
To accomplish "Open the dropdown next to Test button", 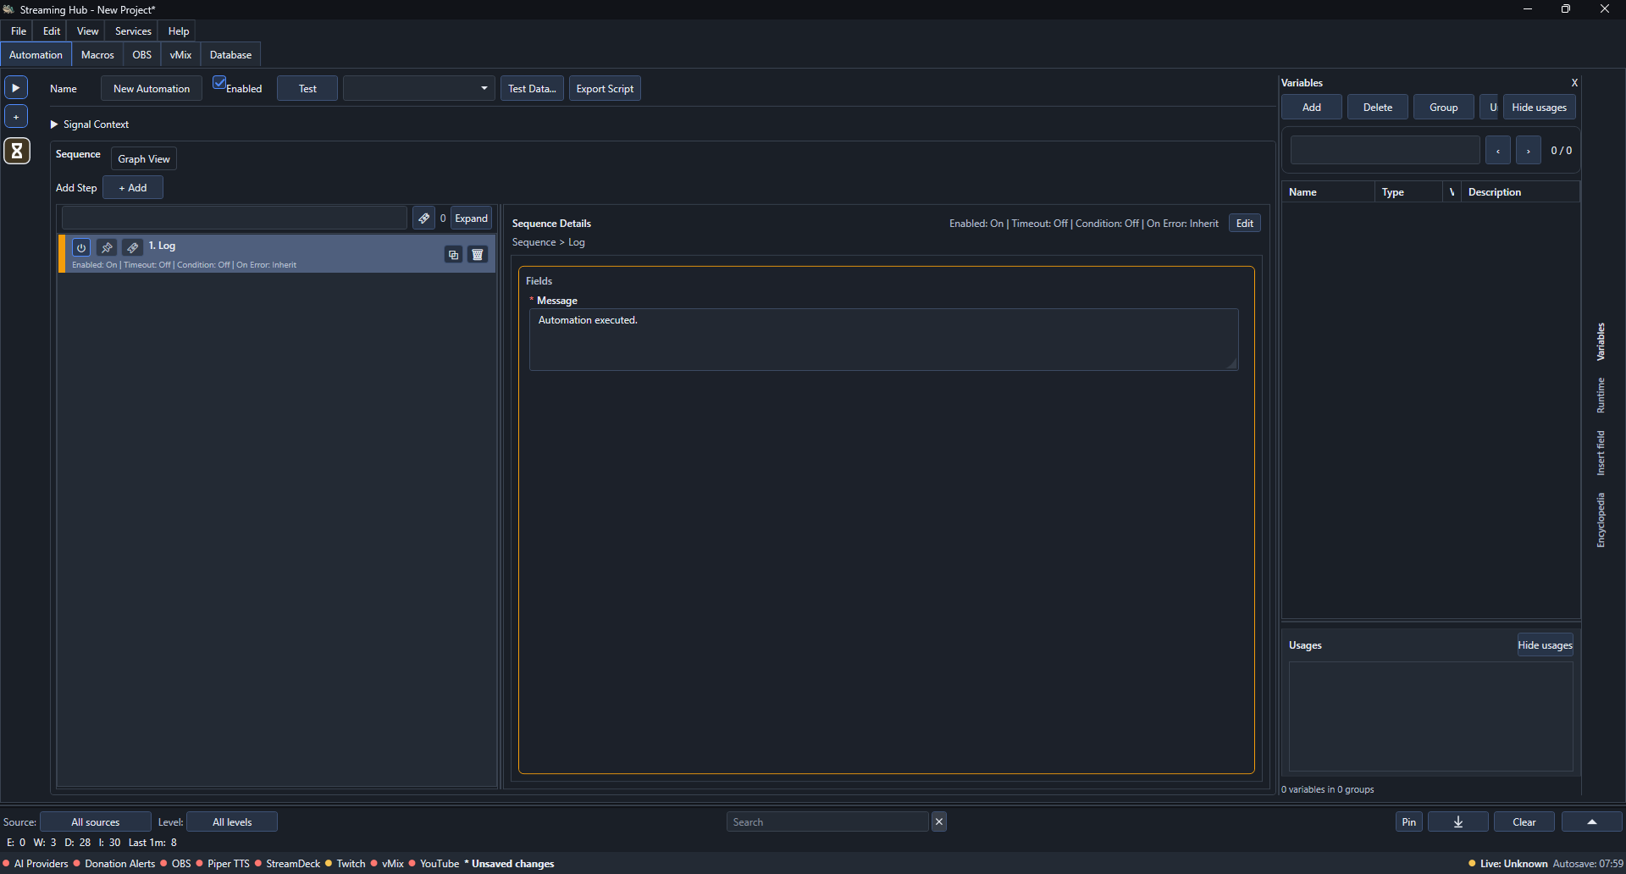I will pyautogui.click(x=419, y=88).
